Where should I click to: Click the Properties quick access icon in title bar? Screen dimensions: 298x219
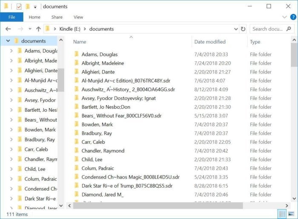point(19,7)
